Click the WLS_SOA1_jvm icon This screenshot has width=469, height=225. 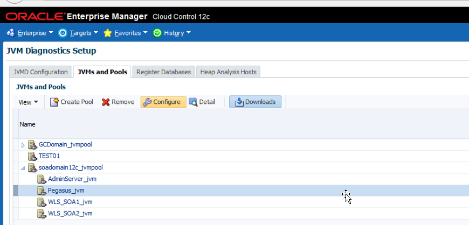pyautogui.click(x=42, y=202)
